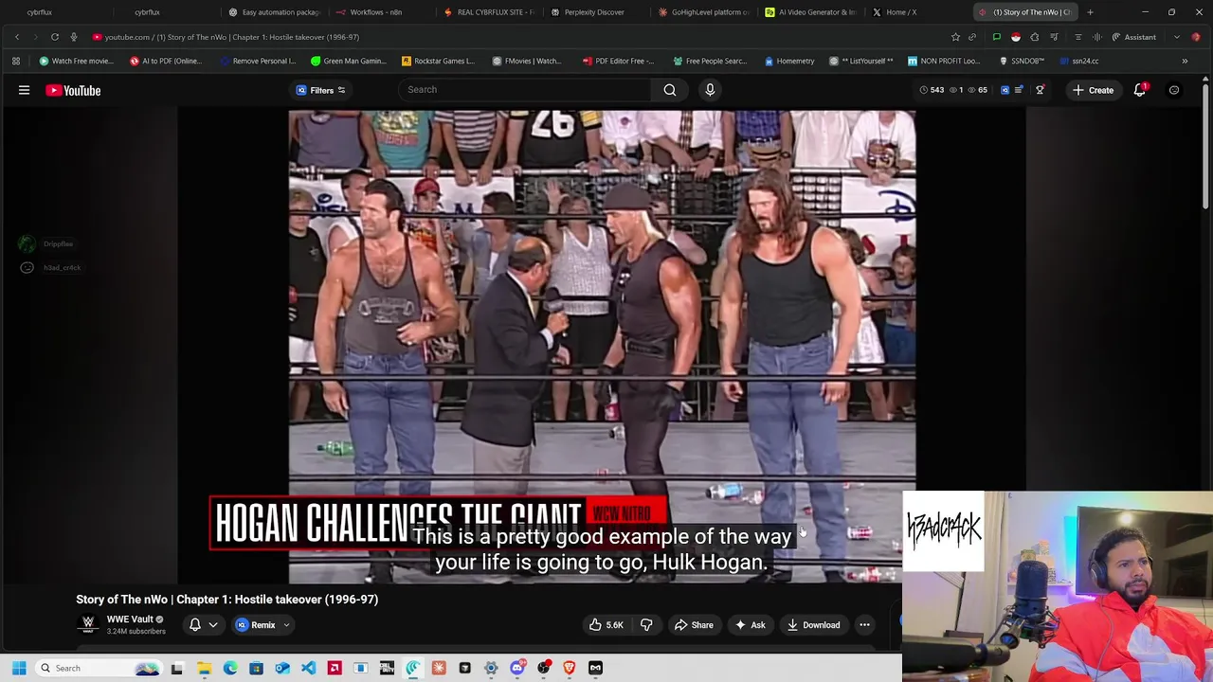This screenshot has height=682, width=1213.
Task: Switch to AI Video Generator tab
Action: (x=810, y=12)
